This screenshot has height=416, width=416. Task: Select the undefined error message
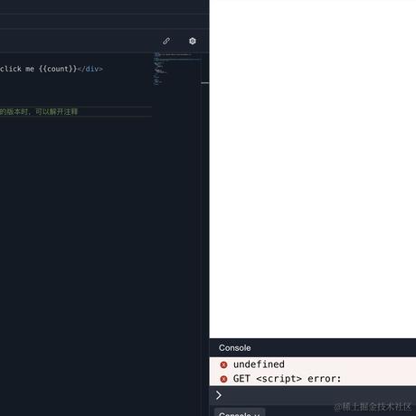click(259, 364)
